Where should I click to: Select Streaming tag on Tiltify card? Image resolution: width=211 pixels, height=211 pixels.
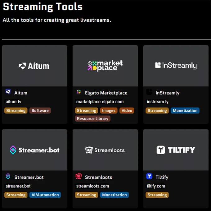click(157, 195)
